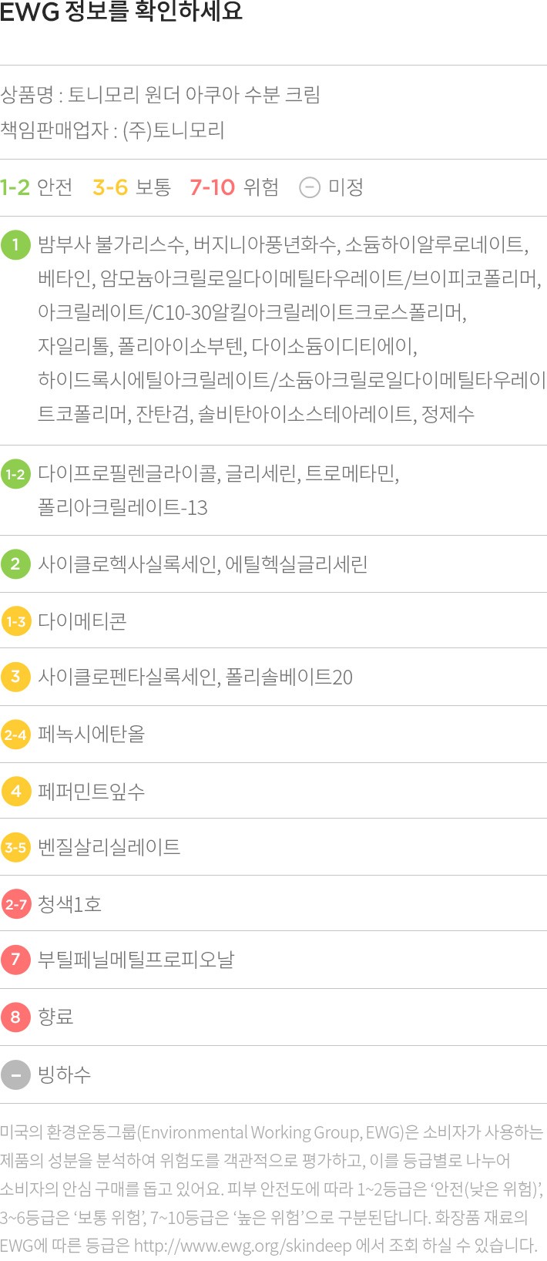The width and height of the screenshot is (547, 1261).
Task: Click the red grade 8 badge
Action: click(15, 1017)
